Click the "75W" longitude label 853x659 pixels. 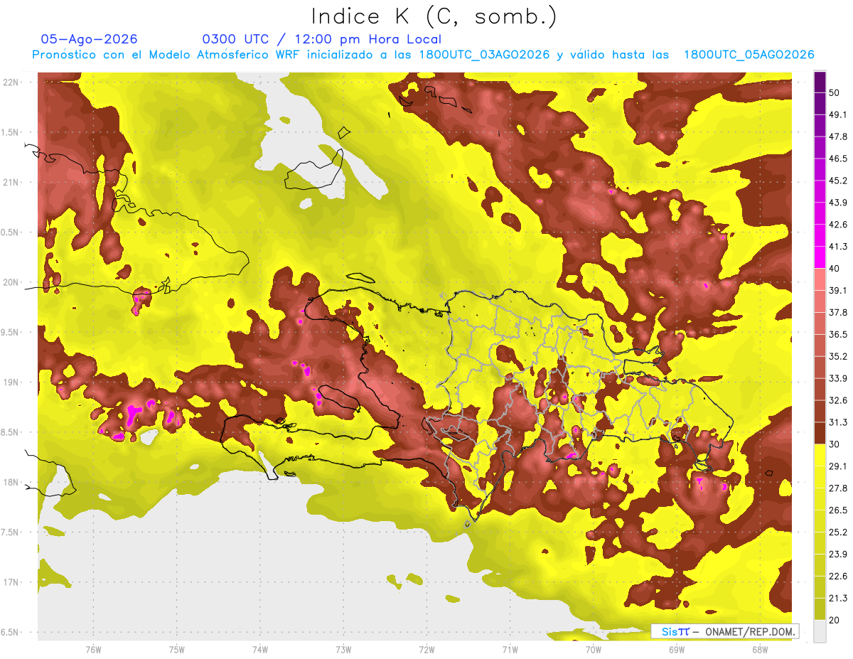coord(176,649)
